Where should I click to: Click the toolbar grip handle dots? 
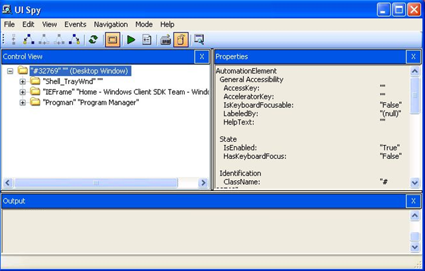[x=3, y=40]
